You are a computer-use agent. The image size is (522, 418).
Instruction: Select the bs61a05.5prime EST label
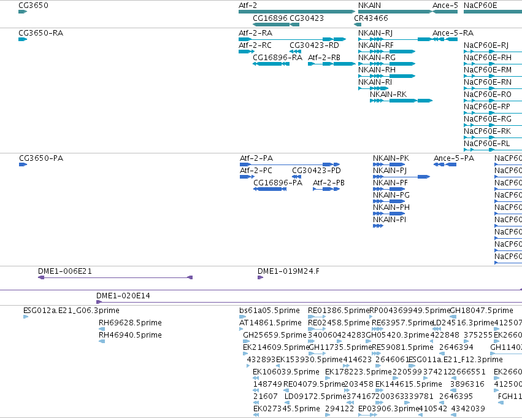(269, 311)
